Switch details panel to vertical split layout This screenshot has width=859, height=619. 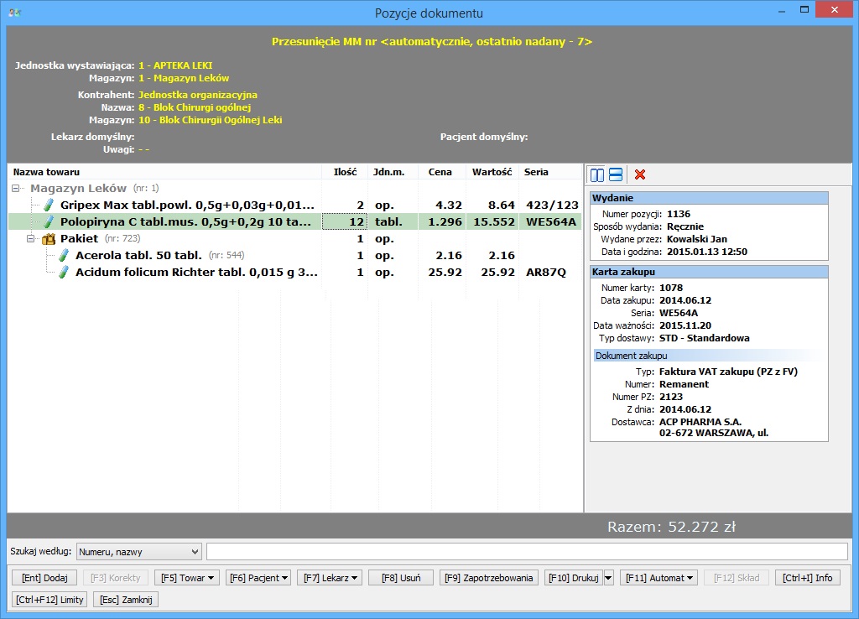tap(597, 174)
